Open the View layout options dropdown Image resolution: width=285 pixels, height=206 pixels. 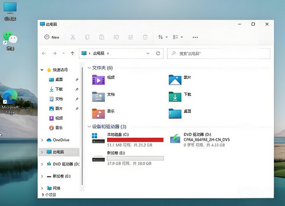(x=178, y=37)
